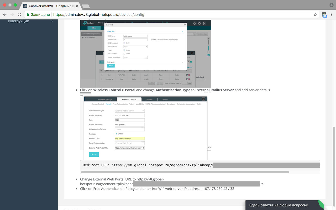Viewport: 336px width, 210px height.
Task: Click Apply in the Edit SSID dialog
Action: (111, 66)
